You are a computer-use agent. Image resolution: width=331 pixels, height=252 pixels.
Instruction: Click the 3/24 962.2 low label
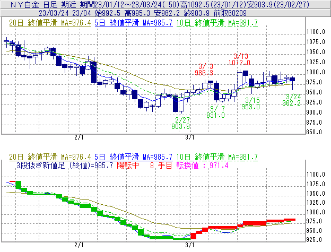(292, 100)
